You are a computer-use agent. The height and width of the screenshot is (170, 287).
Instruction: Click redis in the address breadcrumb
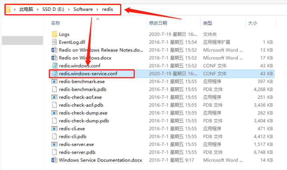pyautogui.click(x=107, y=9)
